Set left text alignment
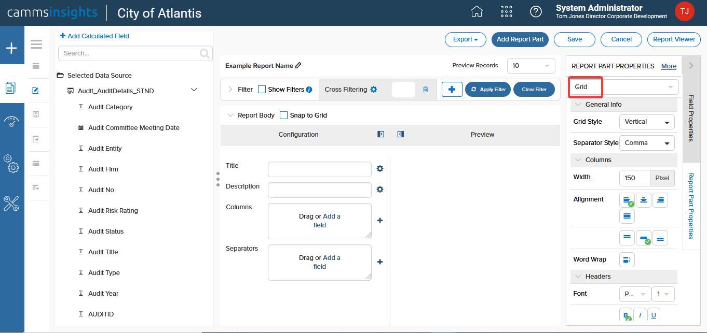The height and width of the screenshot is (333, 707). tap(628, 200)
